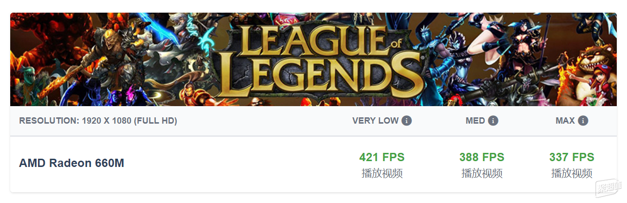This screenshot has height=203, width=627.
Task: Open the info icon beside MAX
Action: pyautogui.click(x=583, y=121)
